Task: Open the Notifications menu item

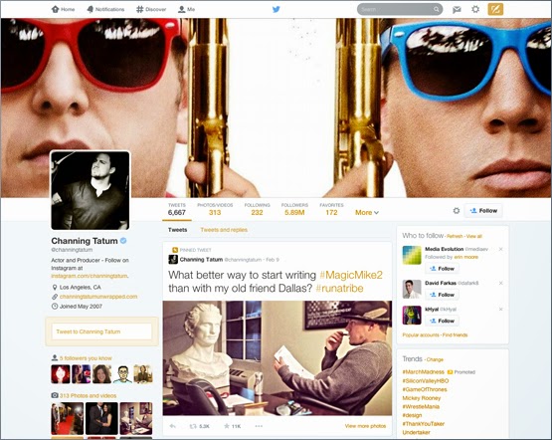Action: 105,9
